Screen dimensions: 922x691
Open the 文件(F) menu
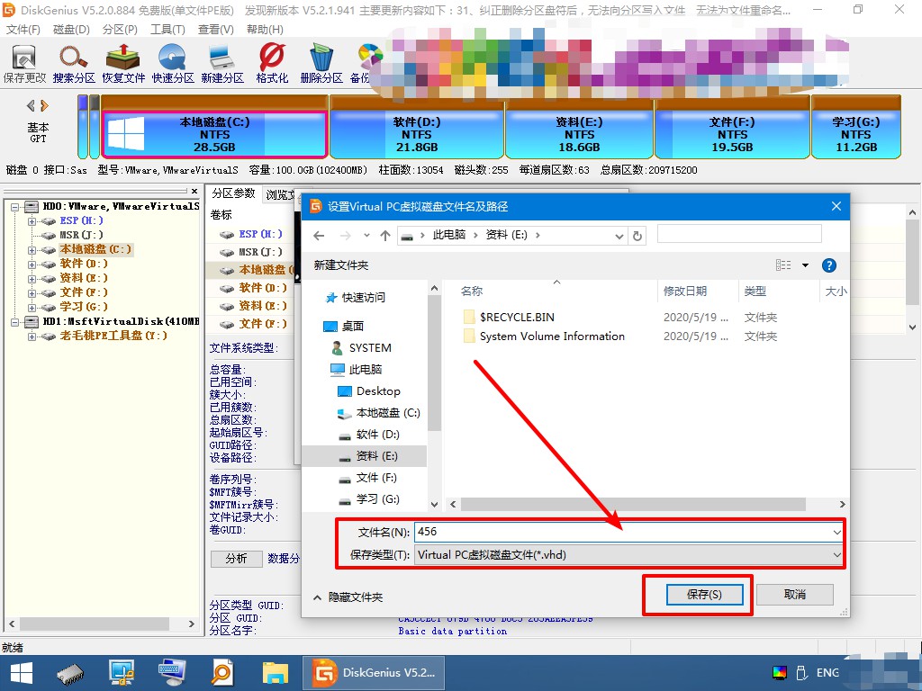(23, 30)
